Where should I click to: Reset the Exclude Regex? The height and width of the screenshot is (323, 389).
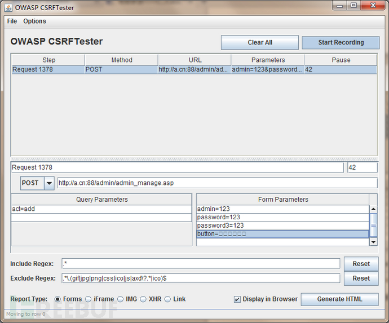(x=361, y=278)
